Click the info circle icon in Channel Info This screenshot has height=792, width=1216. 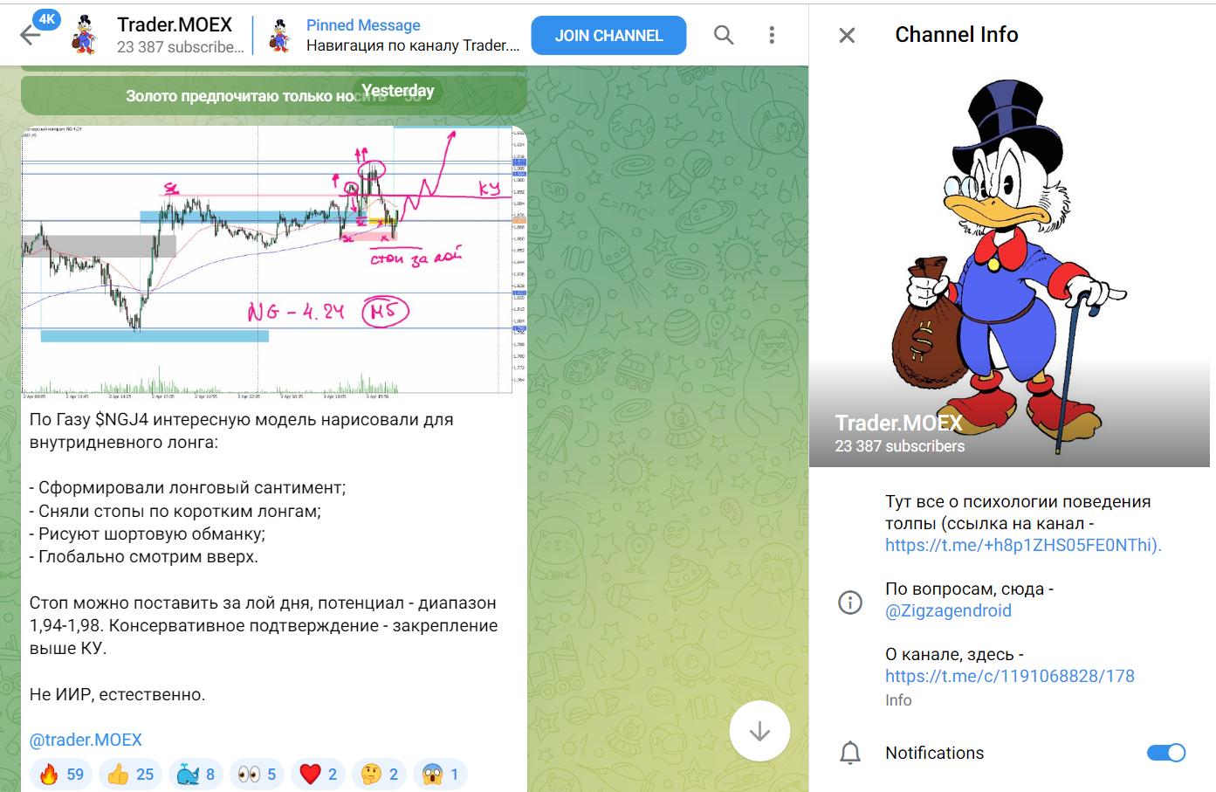coord(850,602)
